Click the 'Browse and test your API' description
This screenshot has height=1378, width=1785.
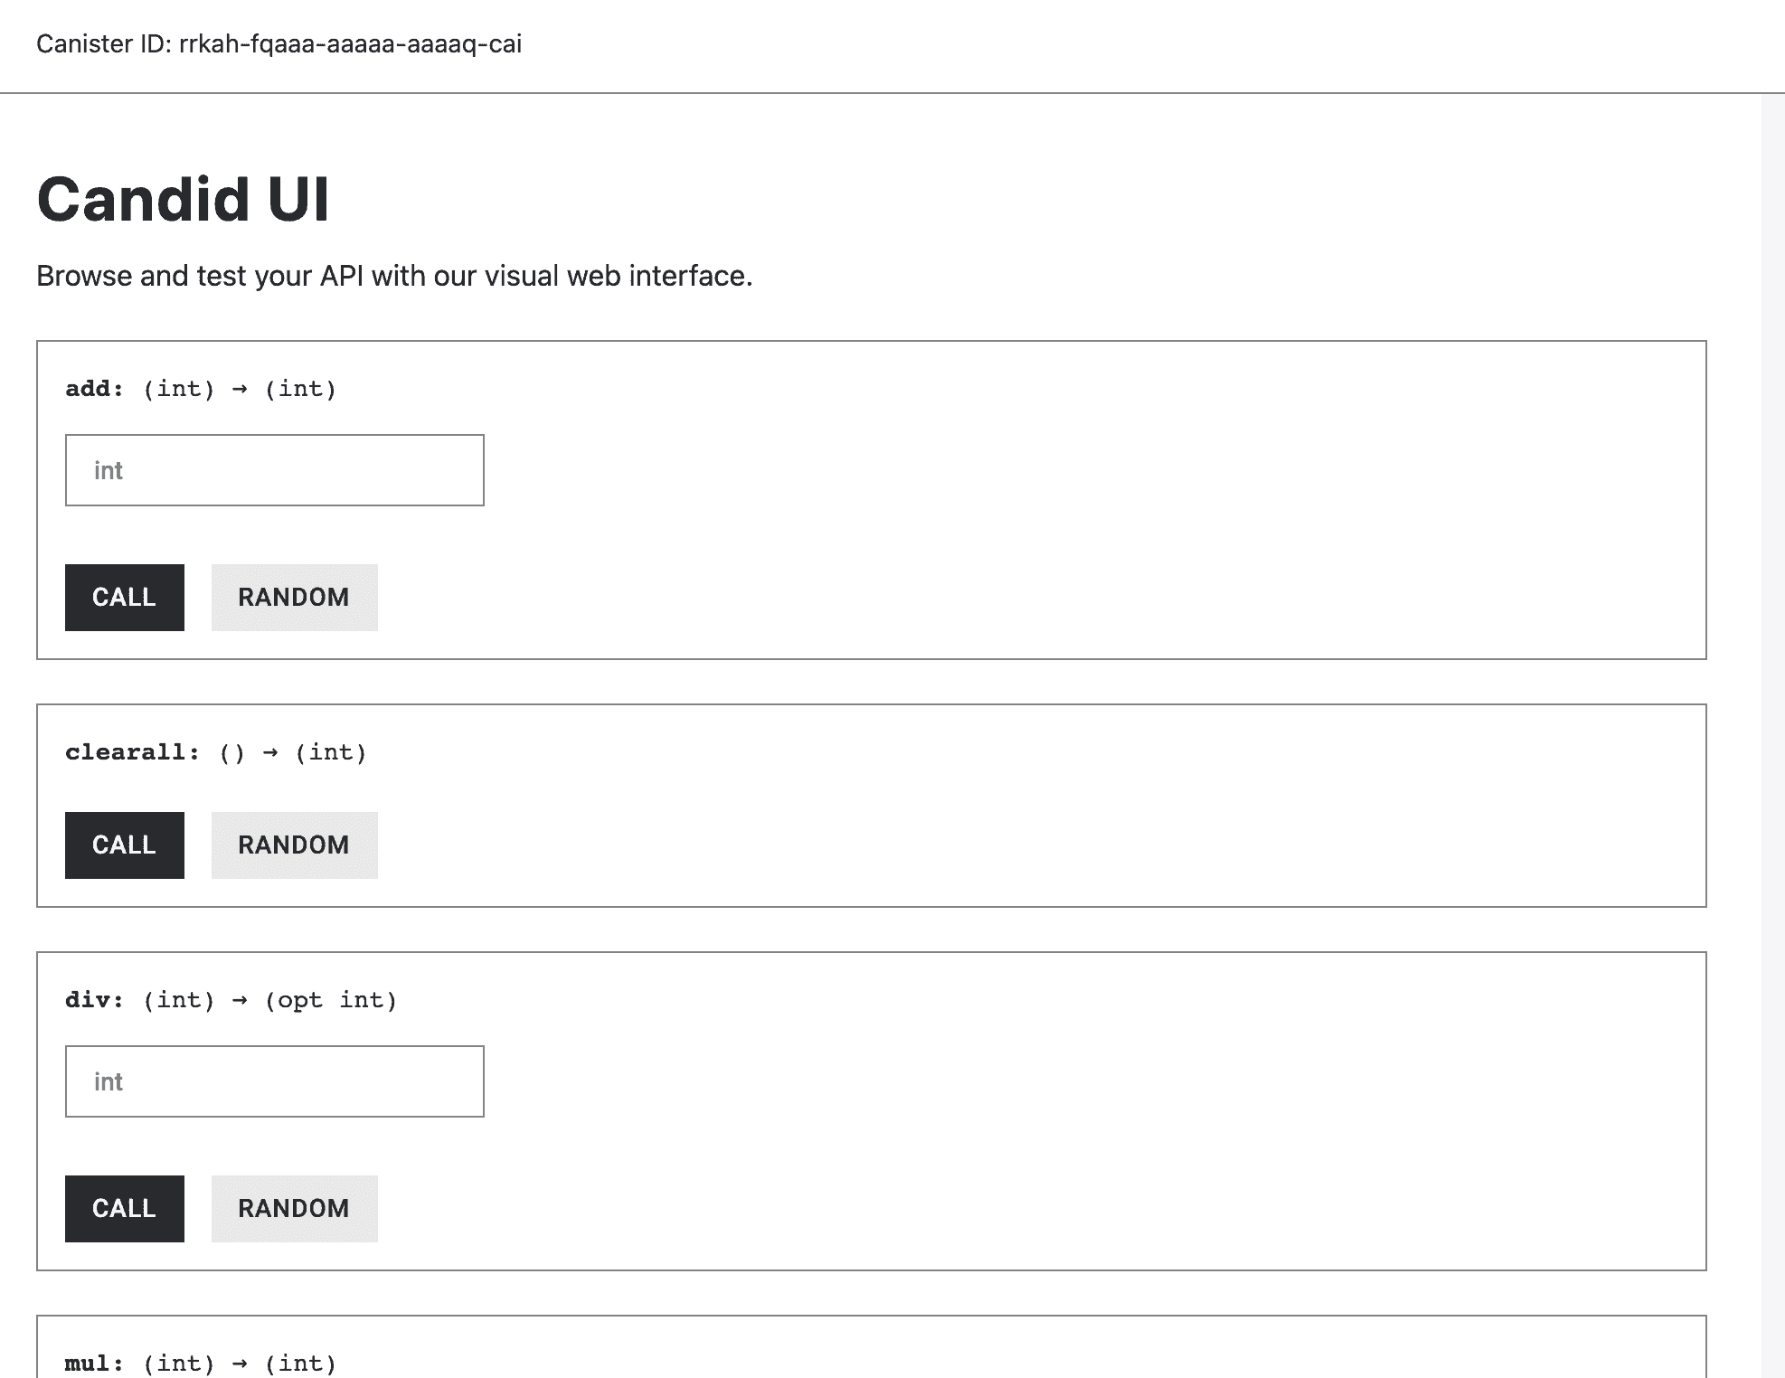(x=394, y=276)
